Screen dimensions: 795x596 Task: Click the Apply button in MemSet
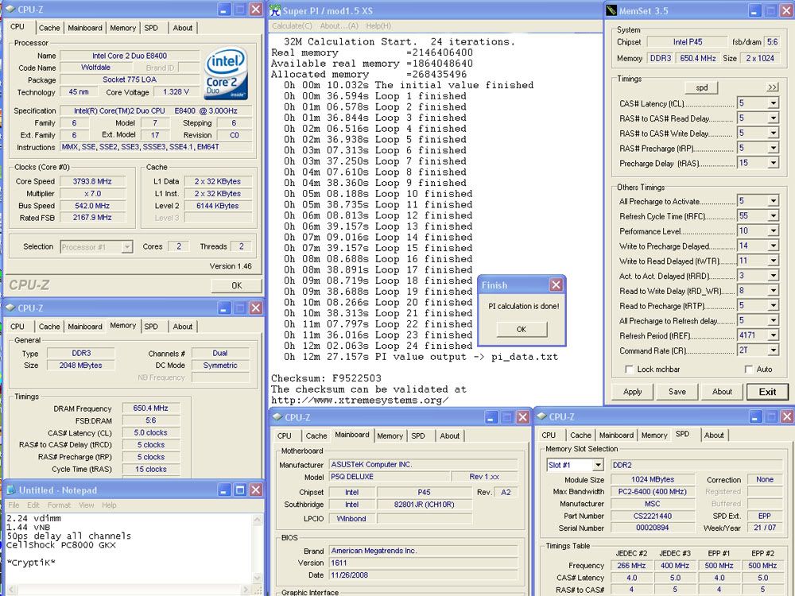tap(632, 391)
